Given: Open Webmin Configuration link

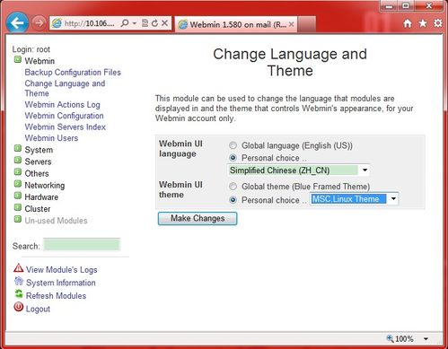Looking at the screenshot, I should coord(64,116).
